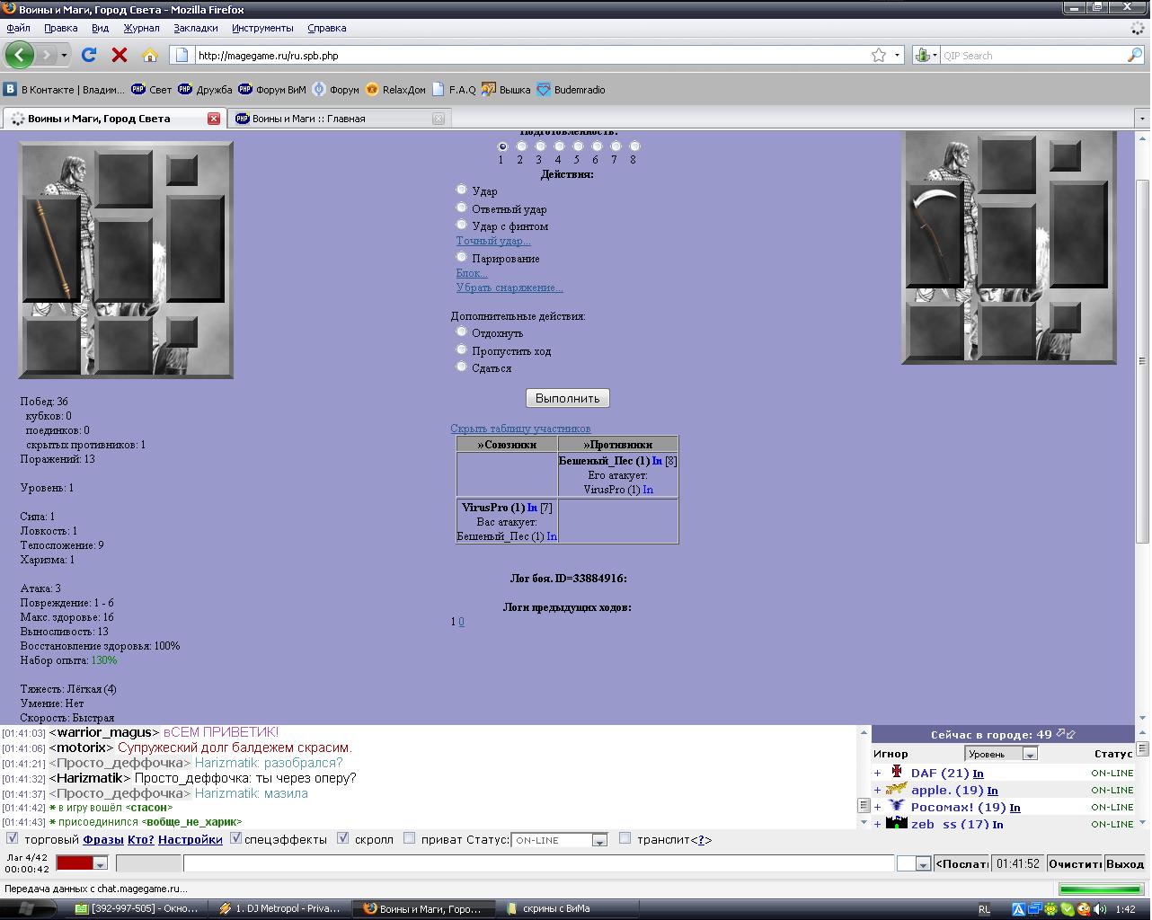Click the chat message input field
The image size is (1152, 920).
point(539,863)
